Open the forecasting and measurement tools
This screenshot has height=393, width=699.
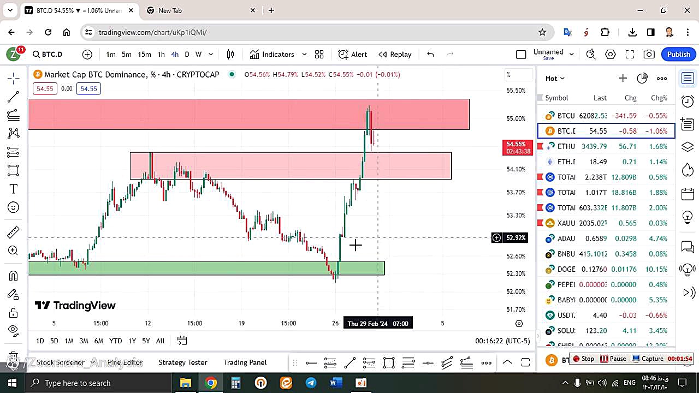point(14,152)
